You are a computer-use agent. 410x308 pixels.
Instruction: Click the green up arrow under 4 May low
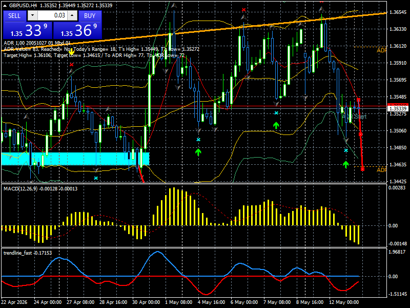(x=198, y=152)
